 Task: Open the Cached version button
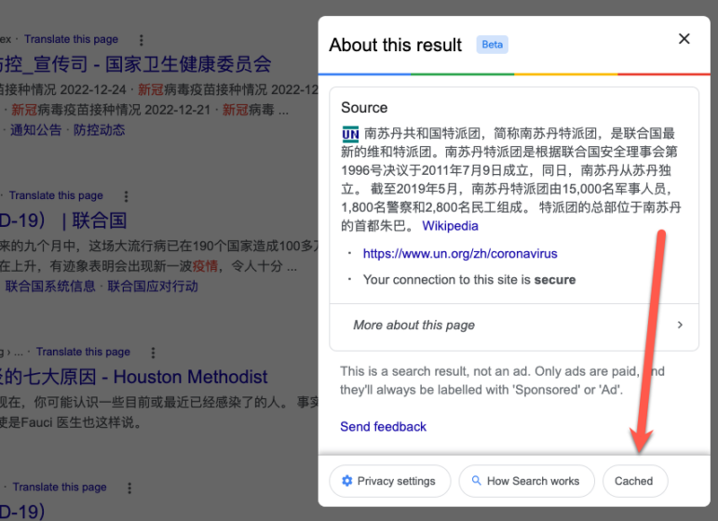(x=635, y=481)
